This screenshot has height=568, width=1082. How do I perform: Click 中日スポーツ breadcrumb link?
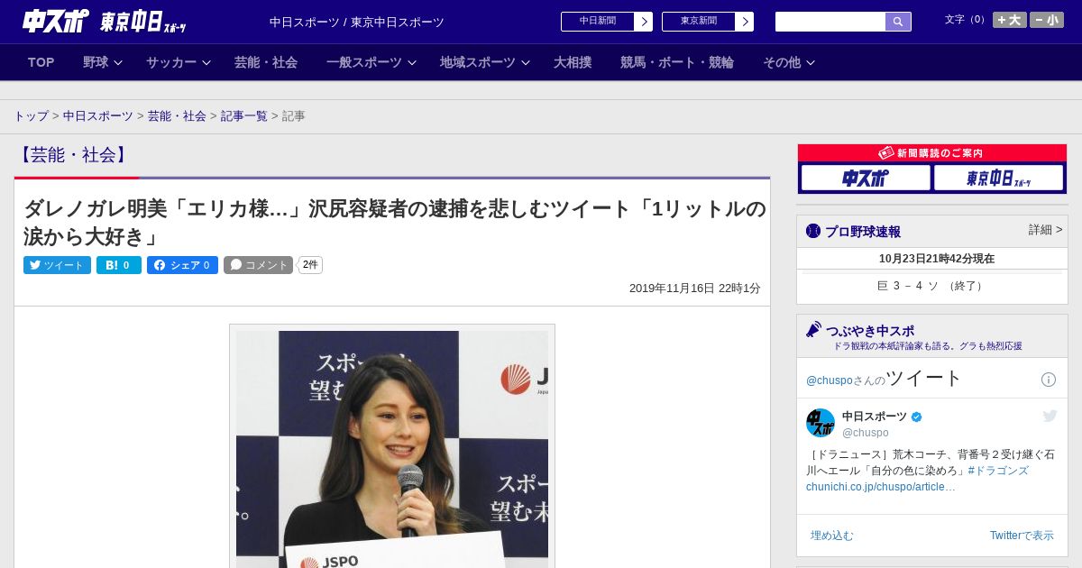pos(98,116)
